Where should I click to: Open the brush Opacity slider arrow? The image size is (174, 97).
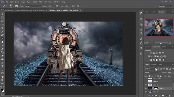point(54,6)
